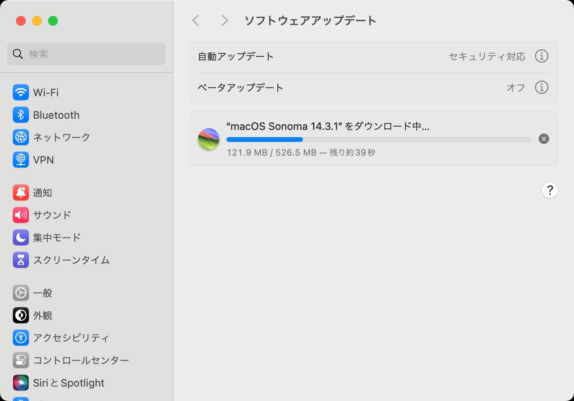
Task: Select アクセシビリティ in the sidebar
Action: (71, 338)
